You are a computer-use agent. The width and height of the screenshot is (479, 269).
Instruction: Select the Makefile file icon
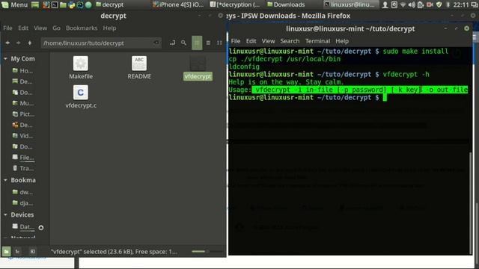(81, 67)
